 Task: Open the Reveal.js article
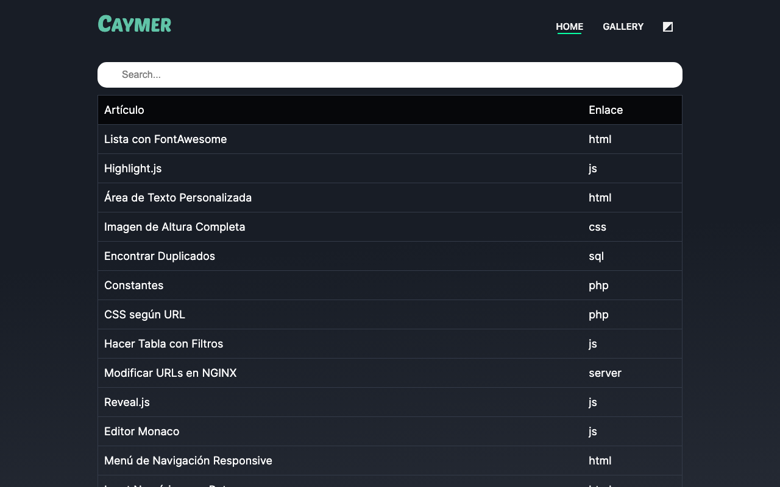pos(127,402)
